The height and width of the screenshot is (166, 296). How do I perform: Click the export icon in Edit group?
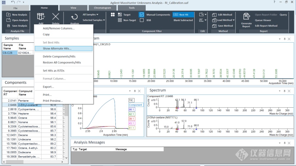[x=201, y=14]
